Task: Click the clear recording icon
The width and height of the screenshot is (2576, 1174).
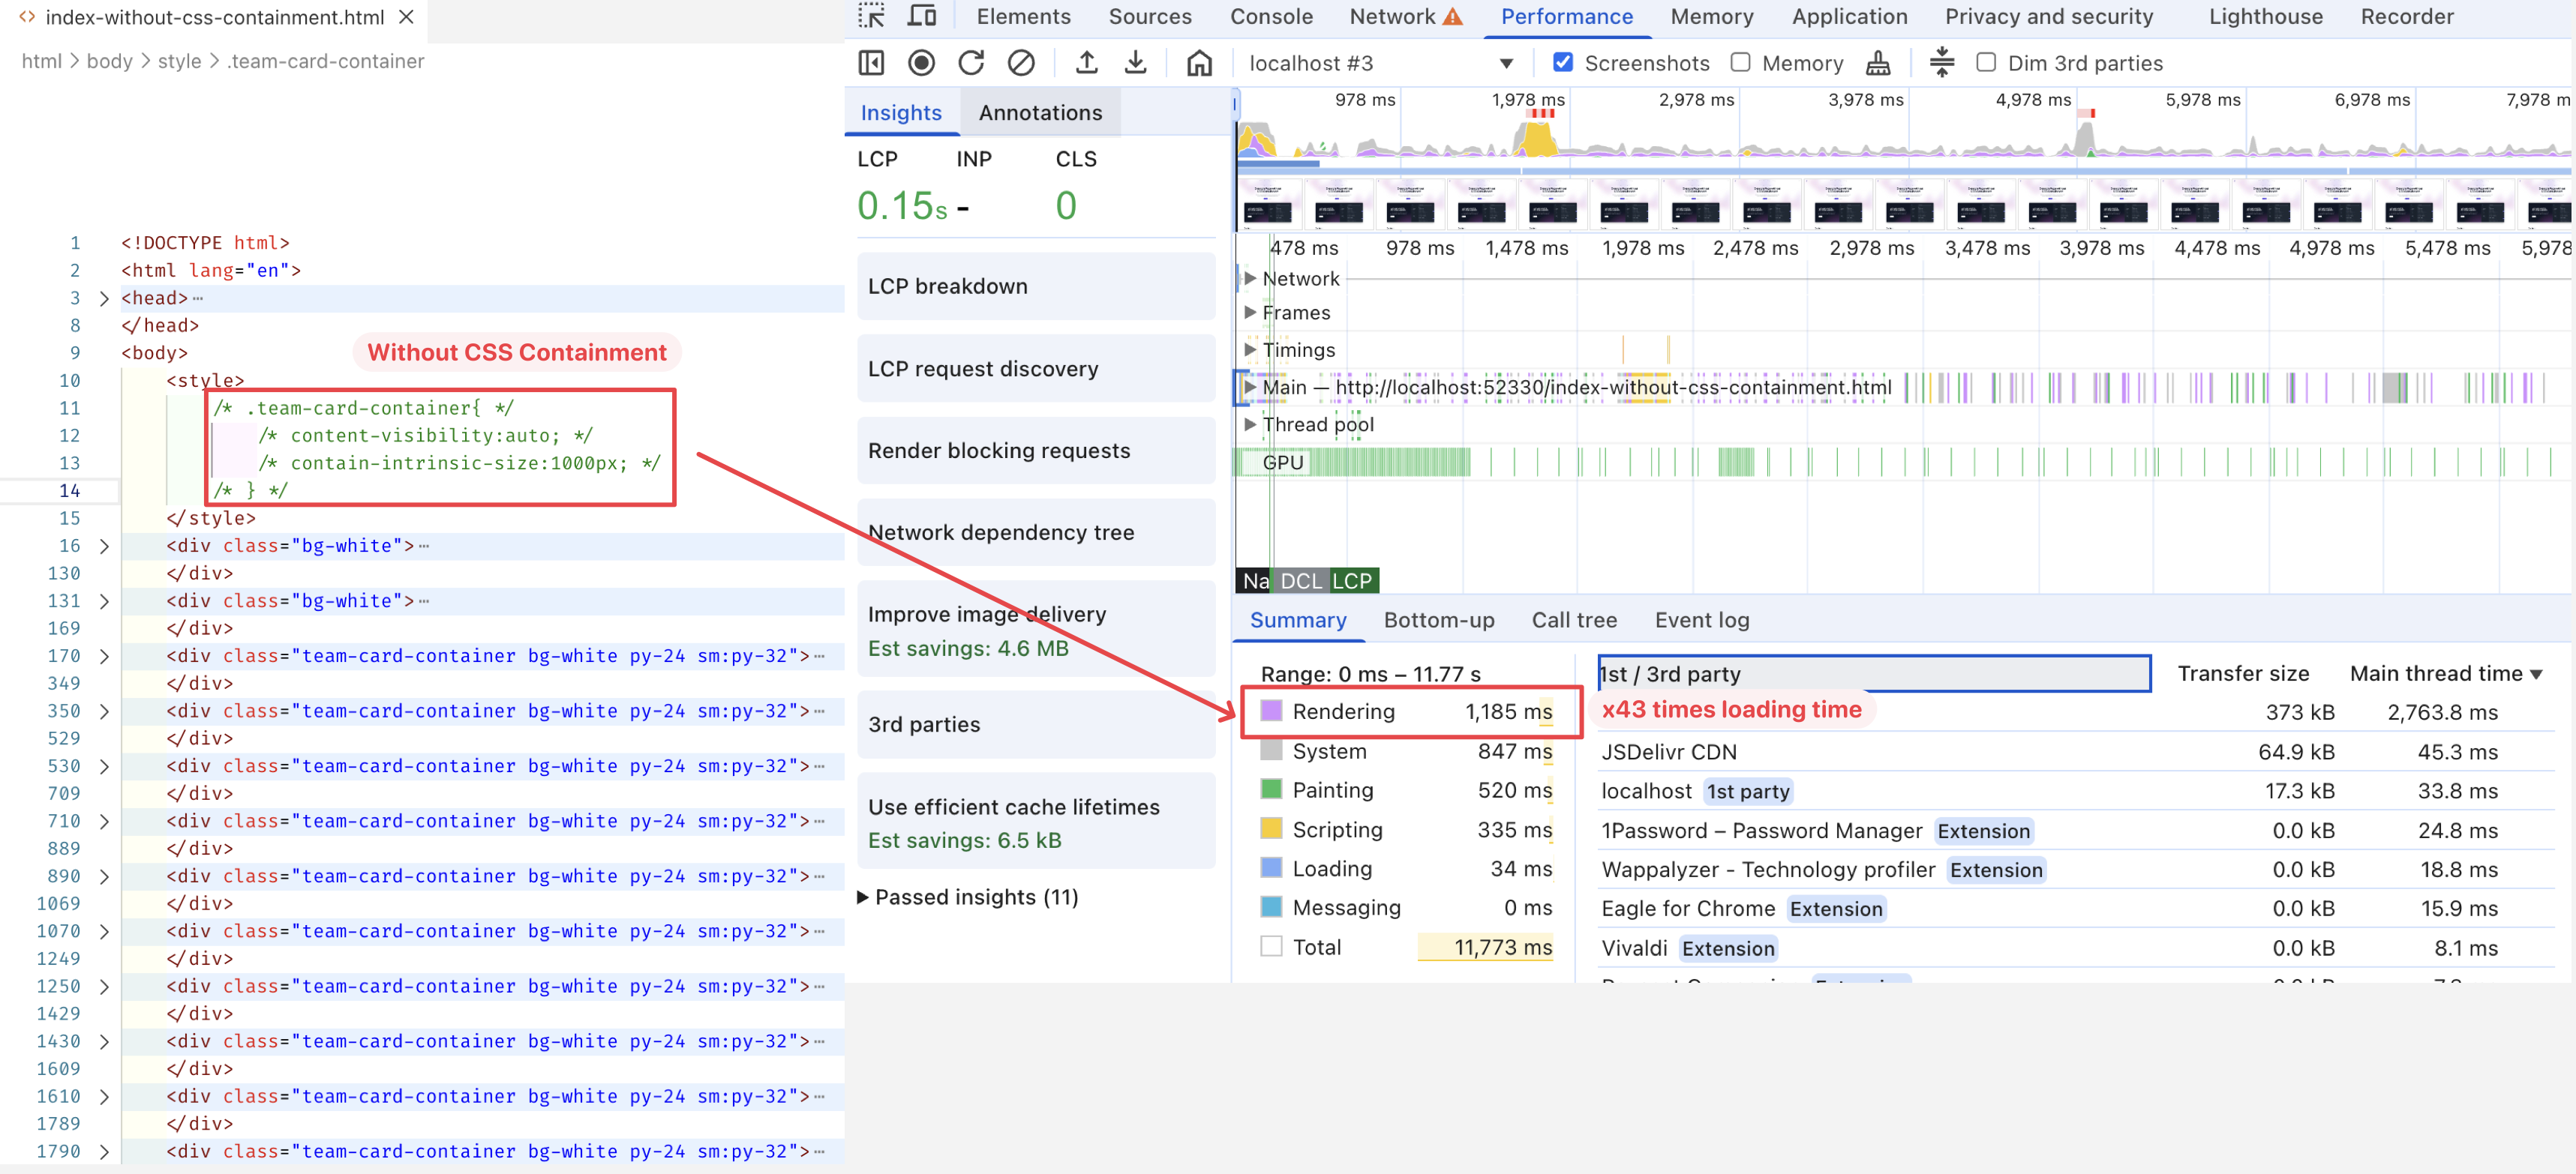Action: [x=1020, y=63]
